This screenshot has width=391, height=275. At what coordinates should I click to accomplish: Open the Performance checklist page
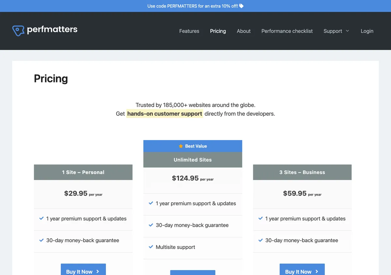pyautogui.click(x=287, y=31)
